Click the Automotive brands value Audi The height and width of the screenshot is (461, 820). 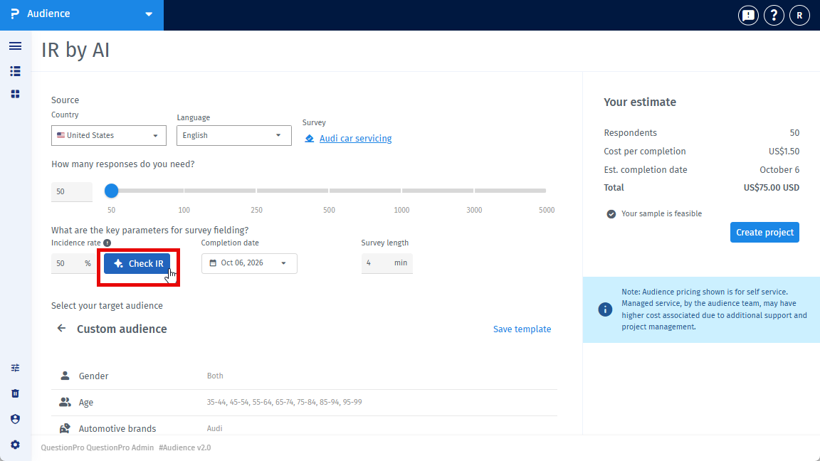point(214,428)
